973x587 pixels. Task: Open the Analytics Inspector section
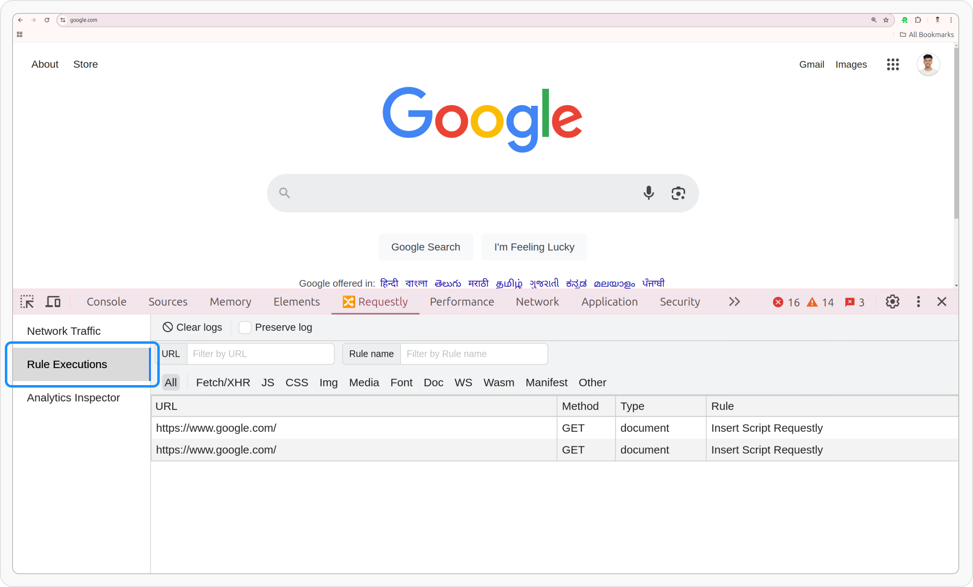point(73,398)
